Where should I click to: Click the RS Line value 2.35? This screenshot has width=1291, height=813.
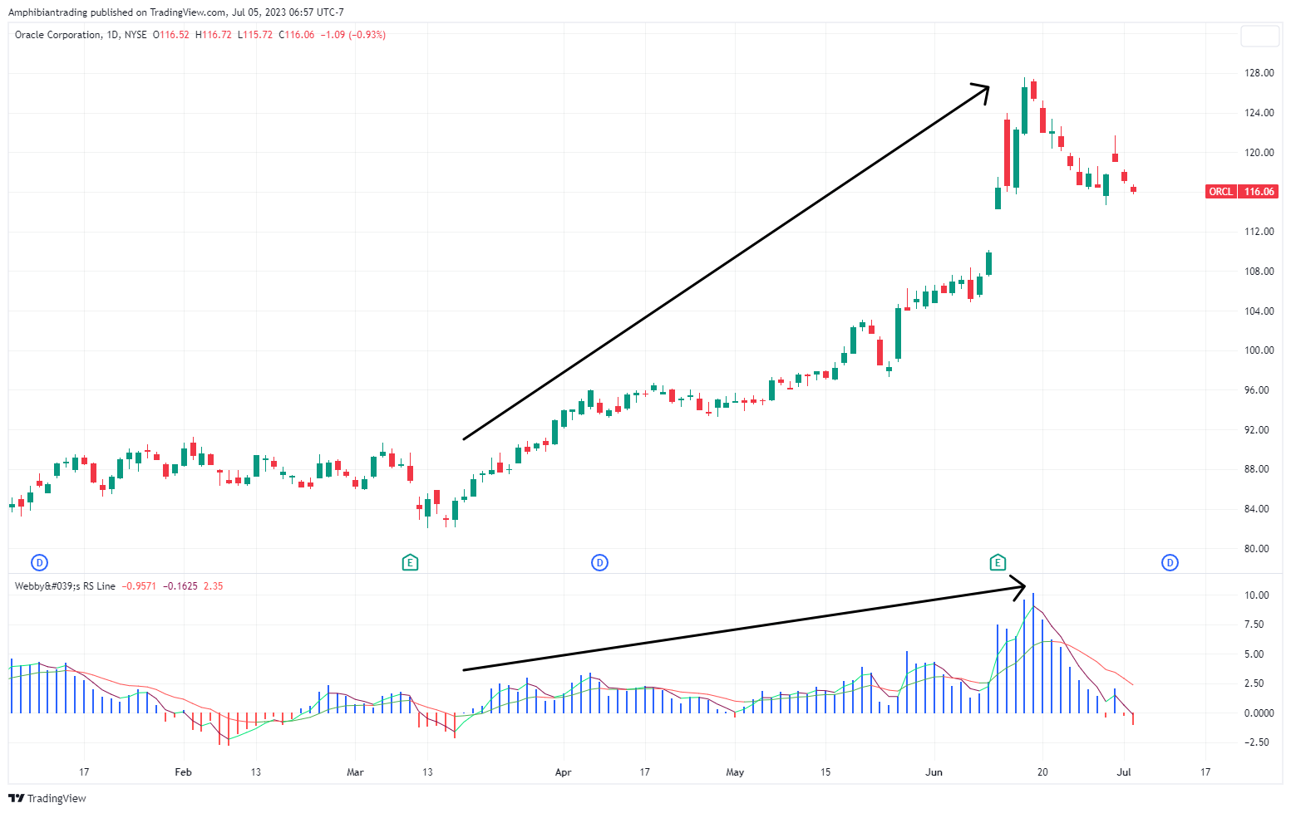point(214,586)
